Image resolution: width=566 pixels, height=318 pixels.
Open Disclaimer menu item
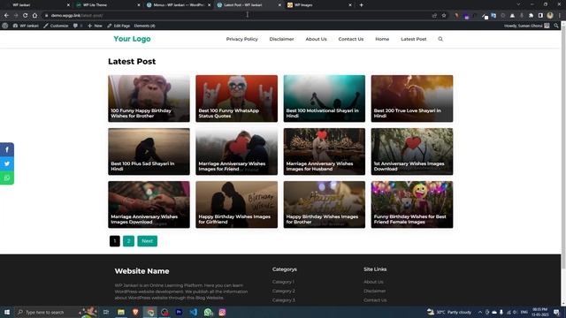pyautogui.click(x=281, y=39)
